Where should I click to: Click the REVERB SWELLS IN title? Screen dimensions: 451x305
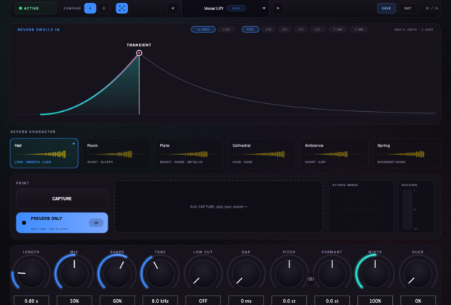(39, 30)
